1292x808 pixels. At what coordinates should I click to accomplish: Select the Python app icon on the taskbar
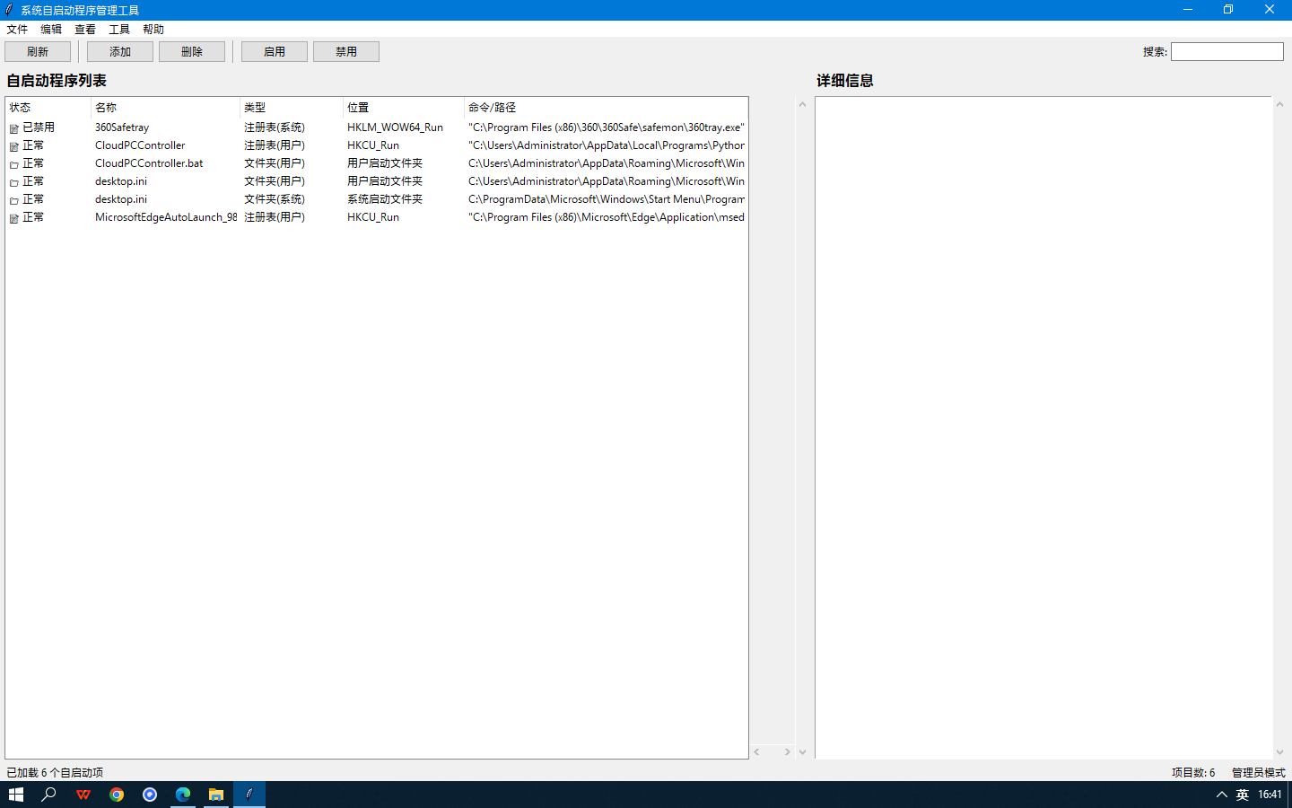pos(249,794)
